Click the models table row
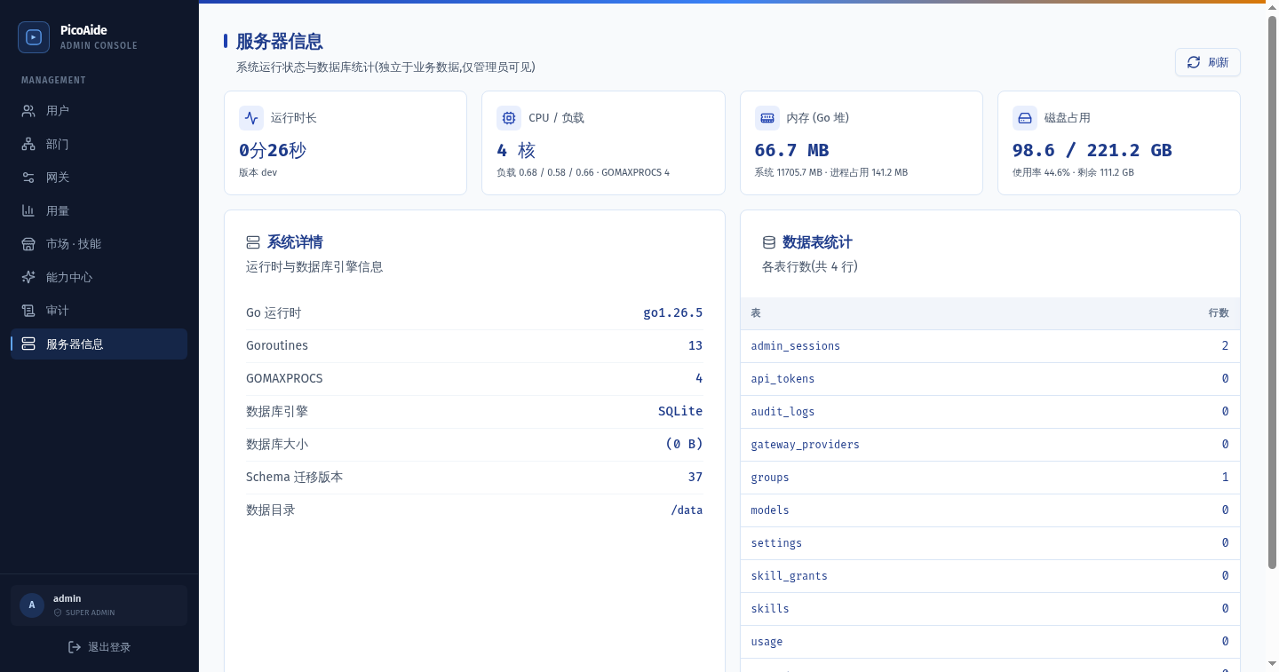 [x=990, y=510]
